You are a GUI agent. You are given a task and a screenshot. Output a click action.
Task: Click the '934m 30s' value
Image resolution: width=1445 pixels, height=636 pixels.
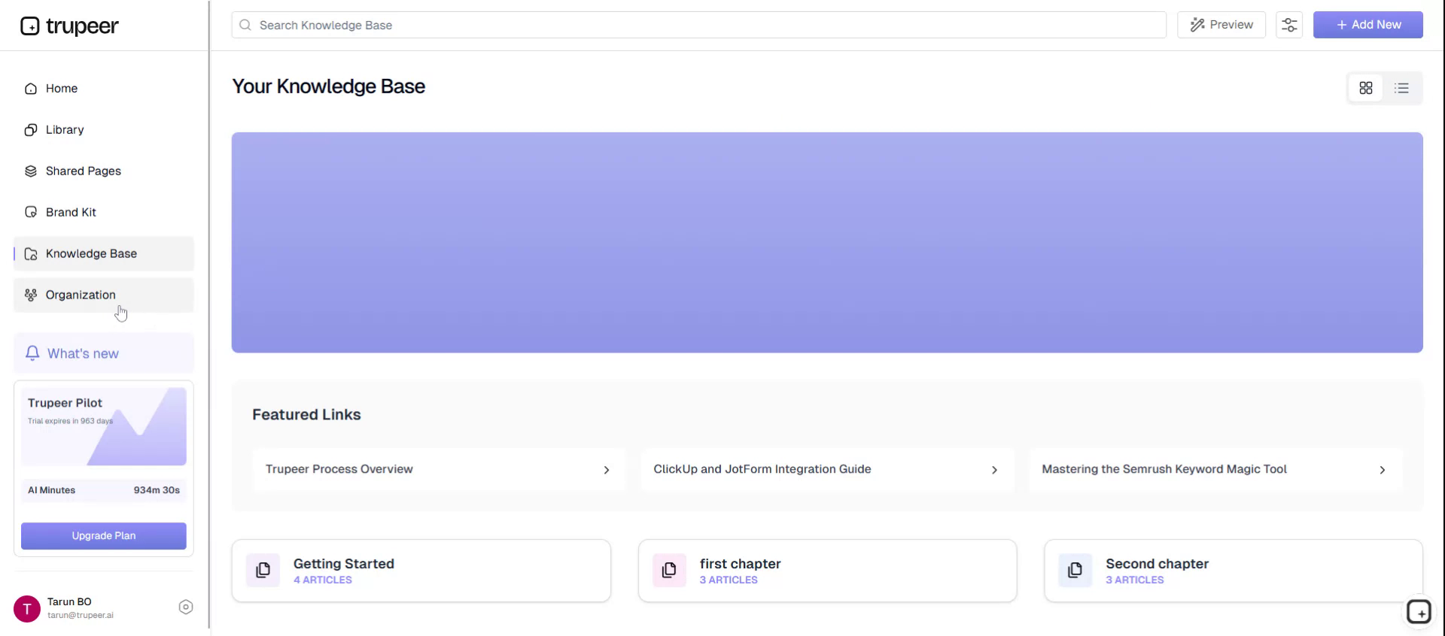[x=157, y=490]
